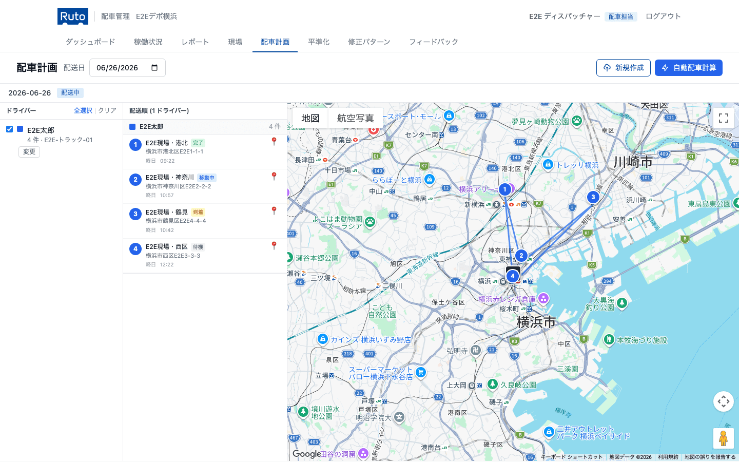Screen dimensions: 739x462
Task: Open the 配車計画 tab
Action: (275, 42)
